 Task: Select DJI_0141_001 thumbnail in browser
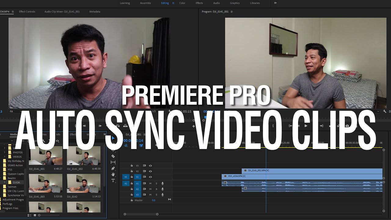click(46, 155)
